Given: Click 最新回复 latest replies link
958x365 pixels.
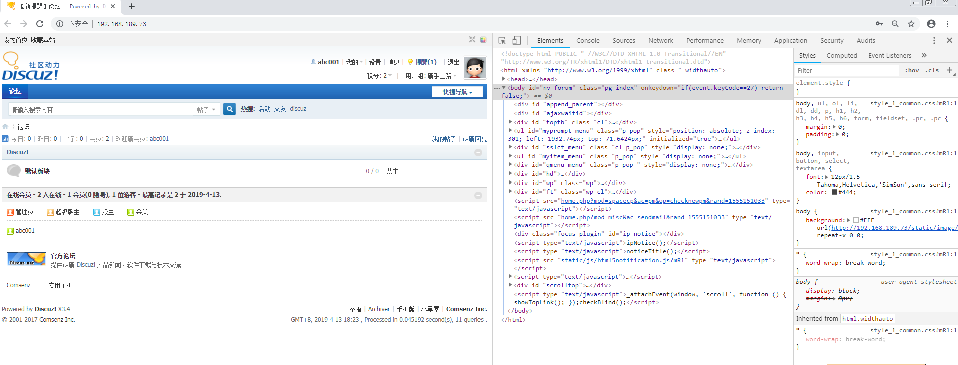Looking at the screenshot, I should 474,139.
